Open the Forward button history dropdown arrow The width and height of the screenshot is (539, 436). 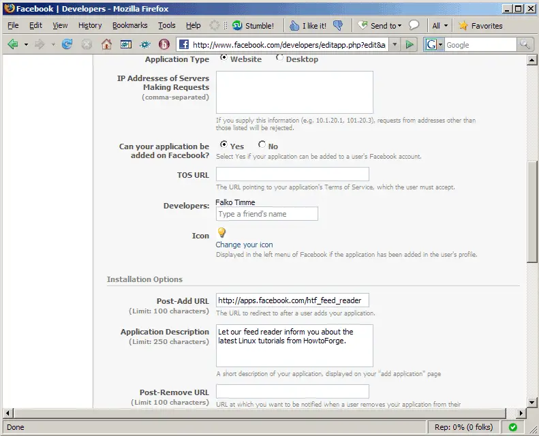53,45
